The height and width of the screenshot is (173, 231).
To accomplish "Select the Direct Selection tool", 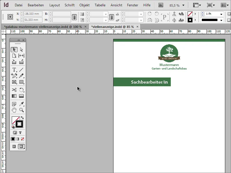I will (x=21, y=50).
